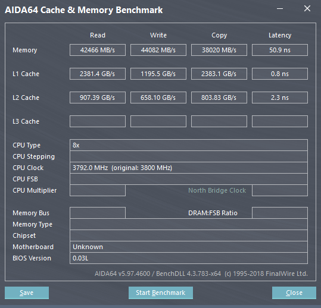The image size is (321, 308).
Task: Click the CPU Clock field 3792.0 MHz
Action: (x=189, y=168)
